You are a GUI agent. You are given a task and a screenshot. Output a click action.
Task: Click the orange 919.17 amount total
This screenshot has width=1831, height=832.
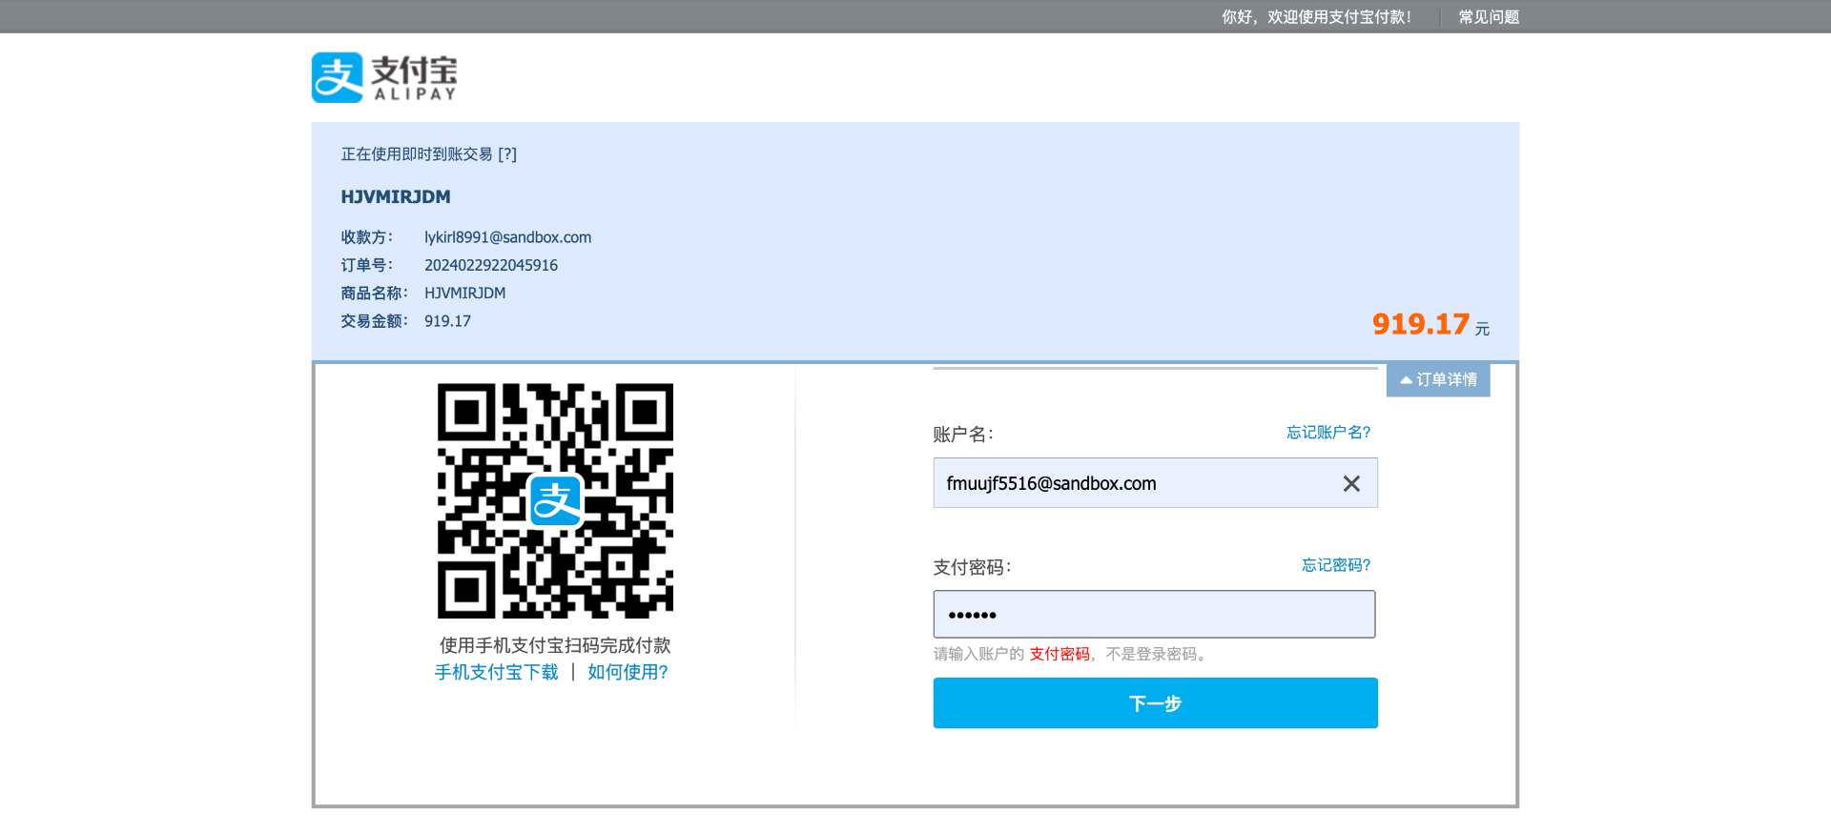tap(1421, 325)
